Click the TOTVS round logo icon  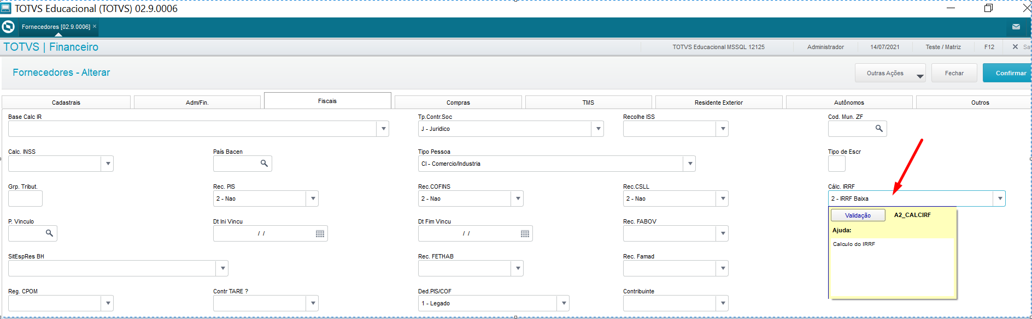coord(8,27)
